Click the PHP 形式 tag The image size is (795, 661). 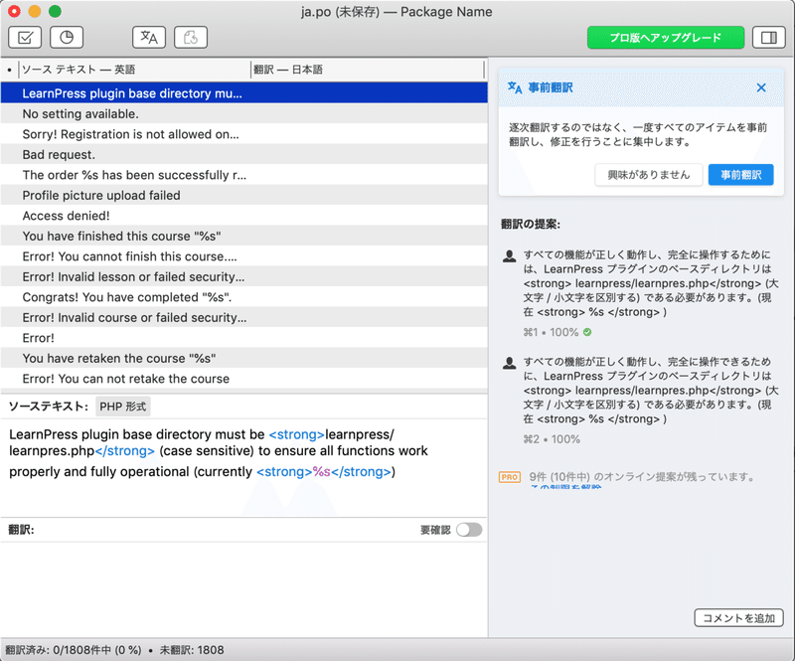(122, 407)
